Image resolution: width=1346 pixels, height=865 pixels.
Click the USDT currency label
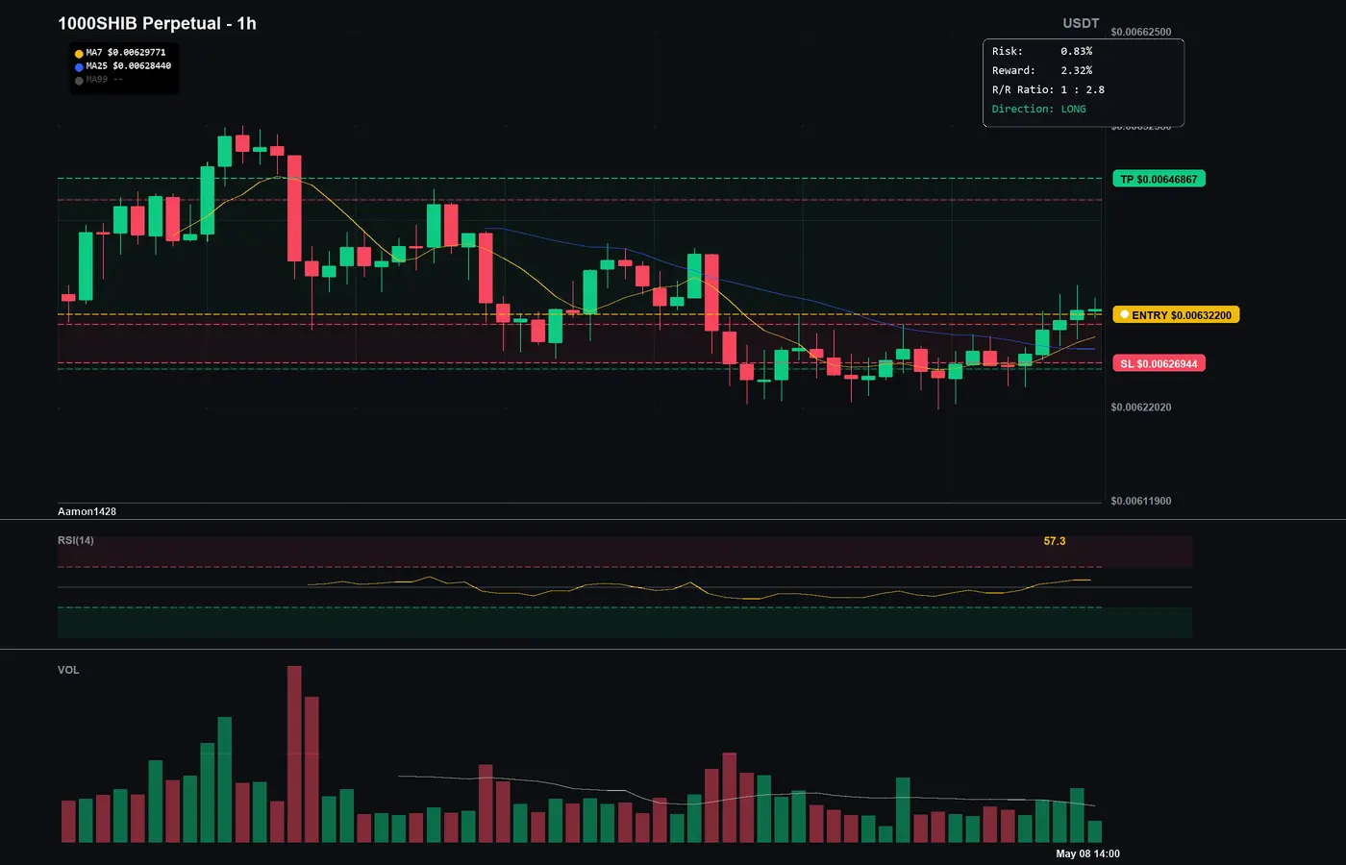1081,23
